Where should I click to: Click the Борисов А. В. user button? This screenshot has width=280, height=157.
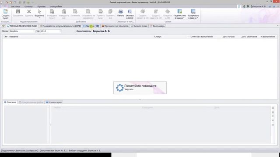coord(258,7)
